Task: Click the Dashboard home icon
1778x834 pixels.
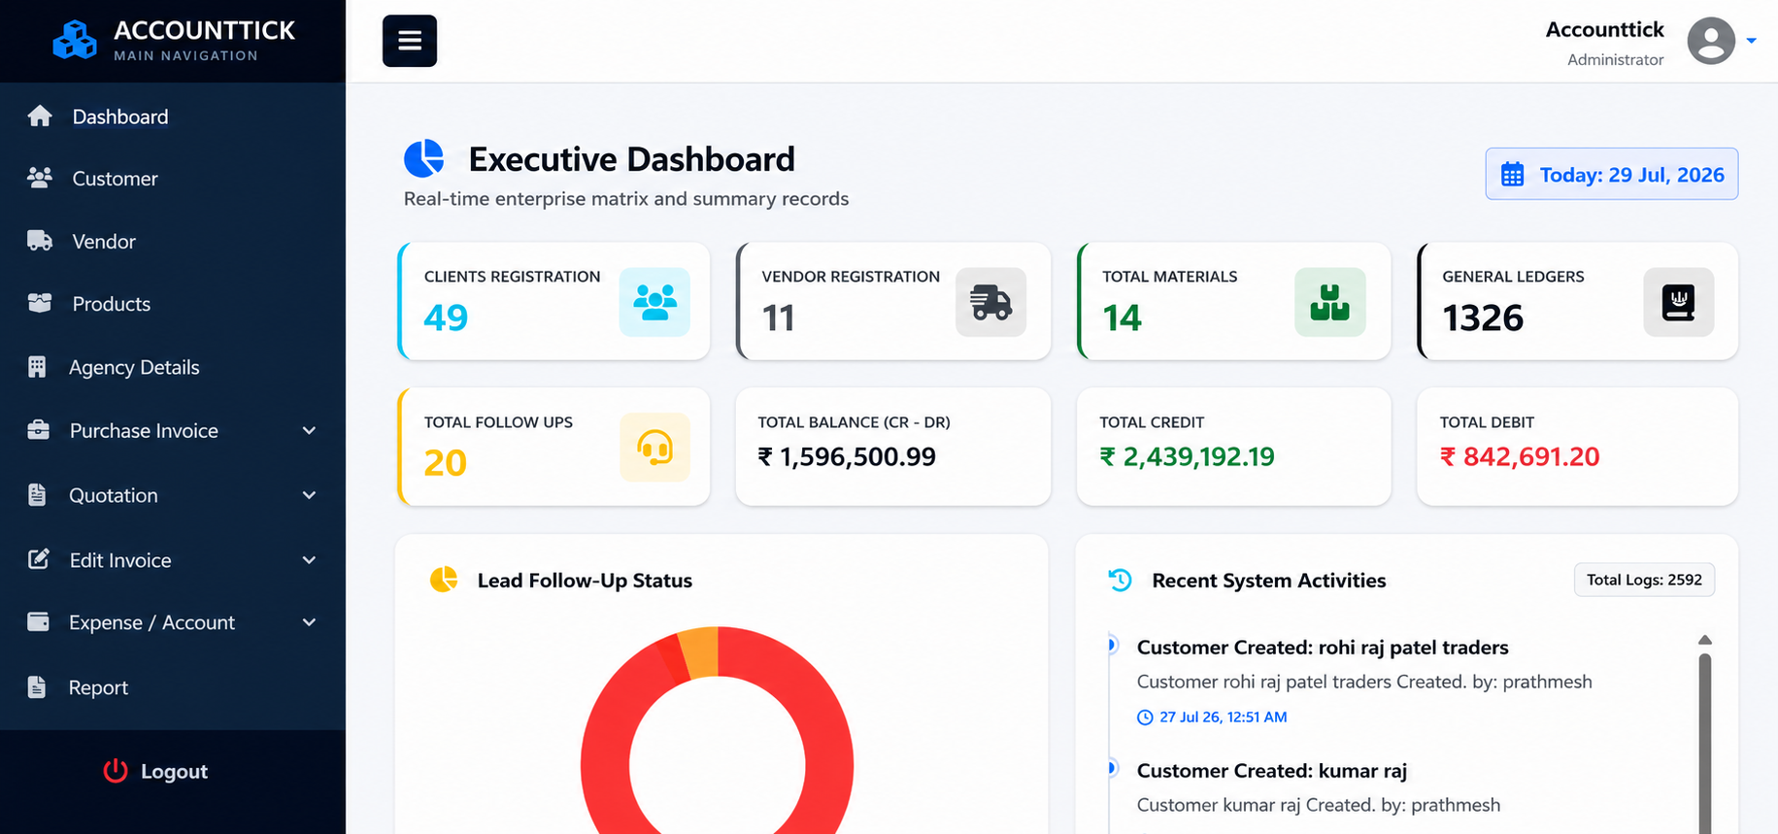Action: 40,117
